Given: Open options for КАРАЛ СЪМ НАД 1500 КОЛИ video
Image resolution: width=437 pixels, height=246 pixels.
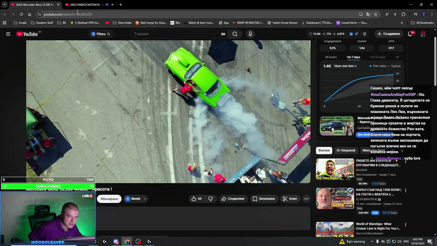Looking at the screenshot, I should coord(406,190).
